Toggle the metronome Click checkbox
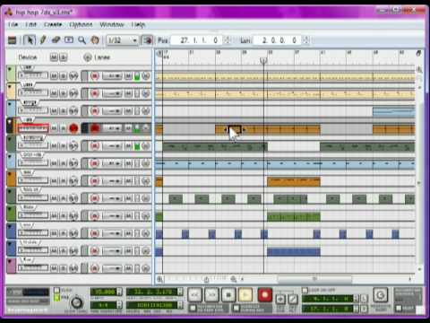 click(56, 290)
